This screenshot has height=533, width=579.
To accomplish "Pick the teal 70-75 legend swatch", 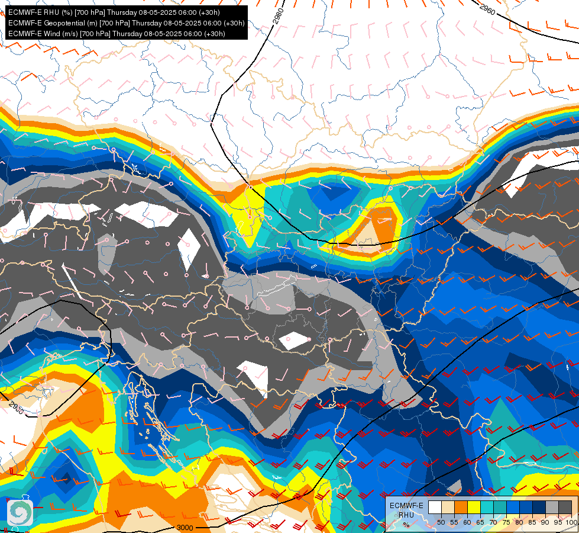I will click(x=500, y=507).
